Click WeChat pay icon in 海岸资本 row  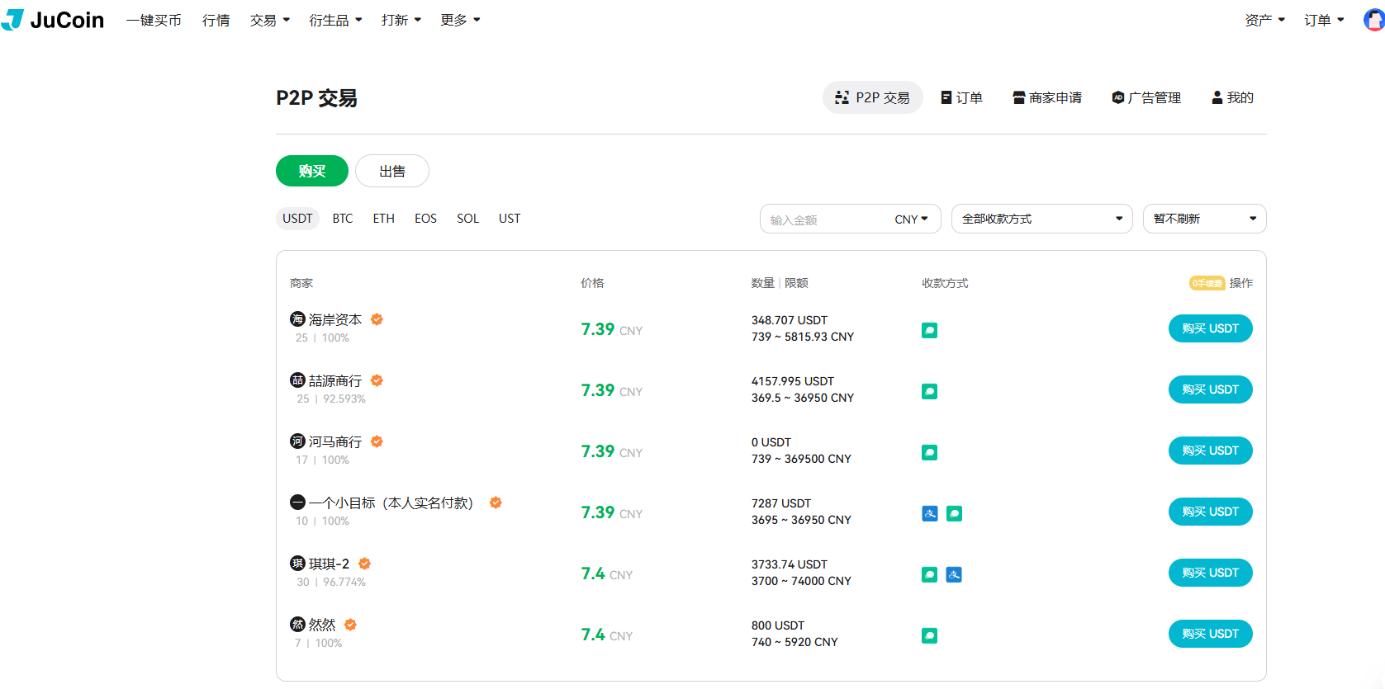tap(929, 330)
